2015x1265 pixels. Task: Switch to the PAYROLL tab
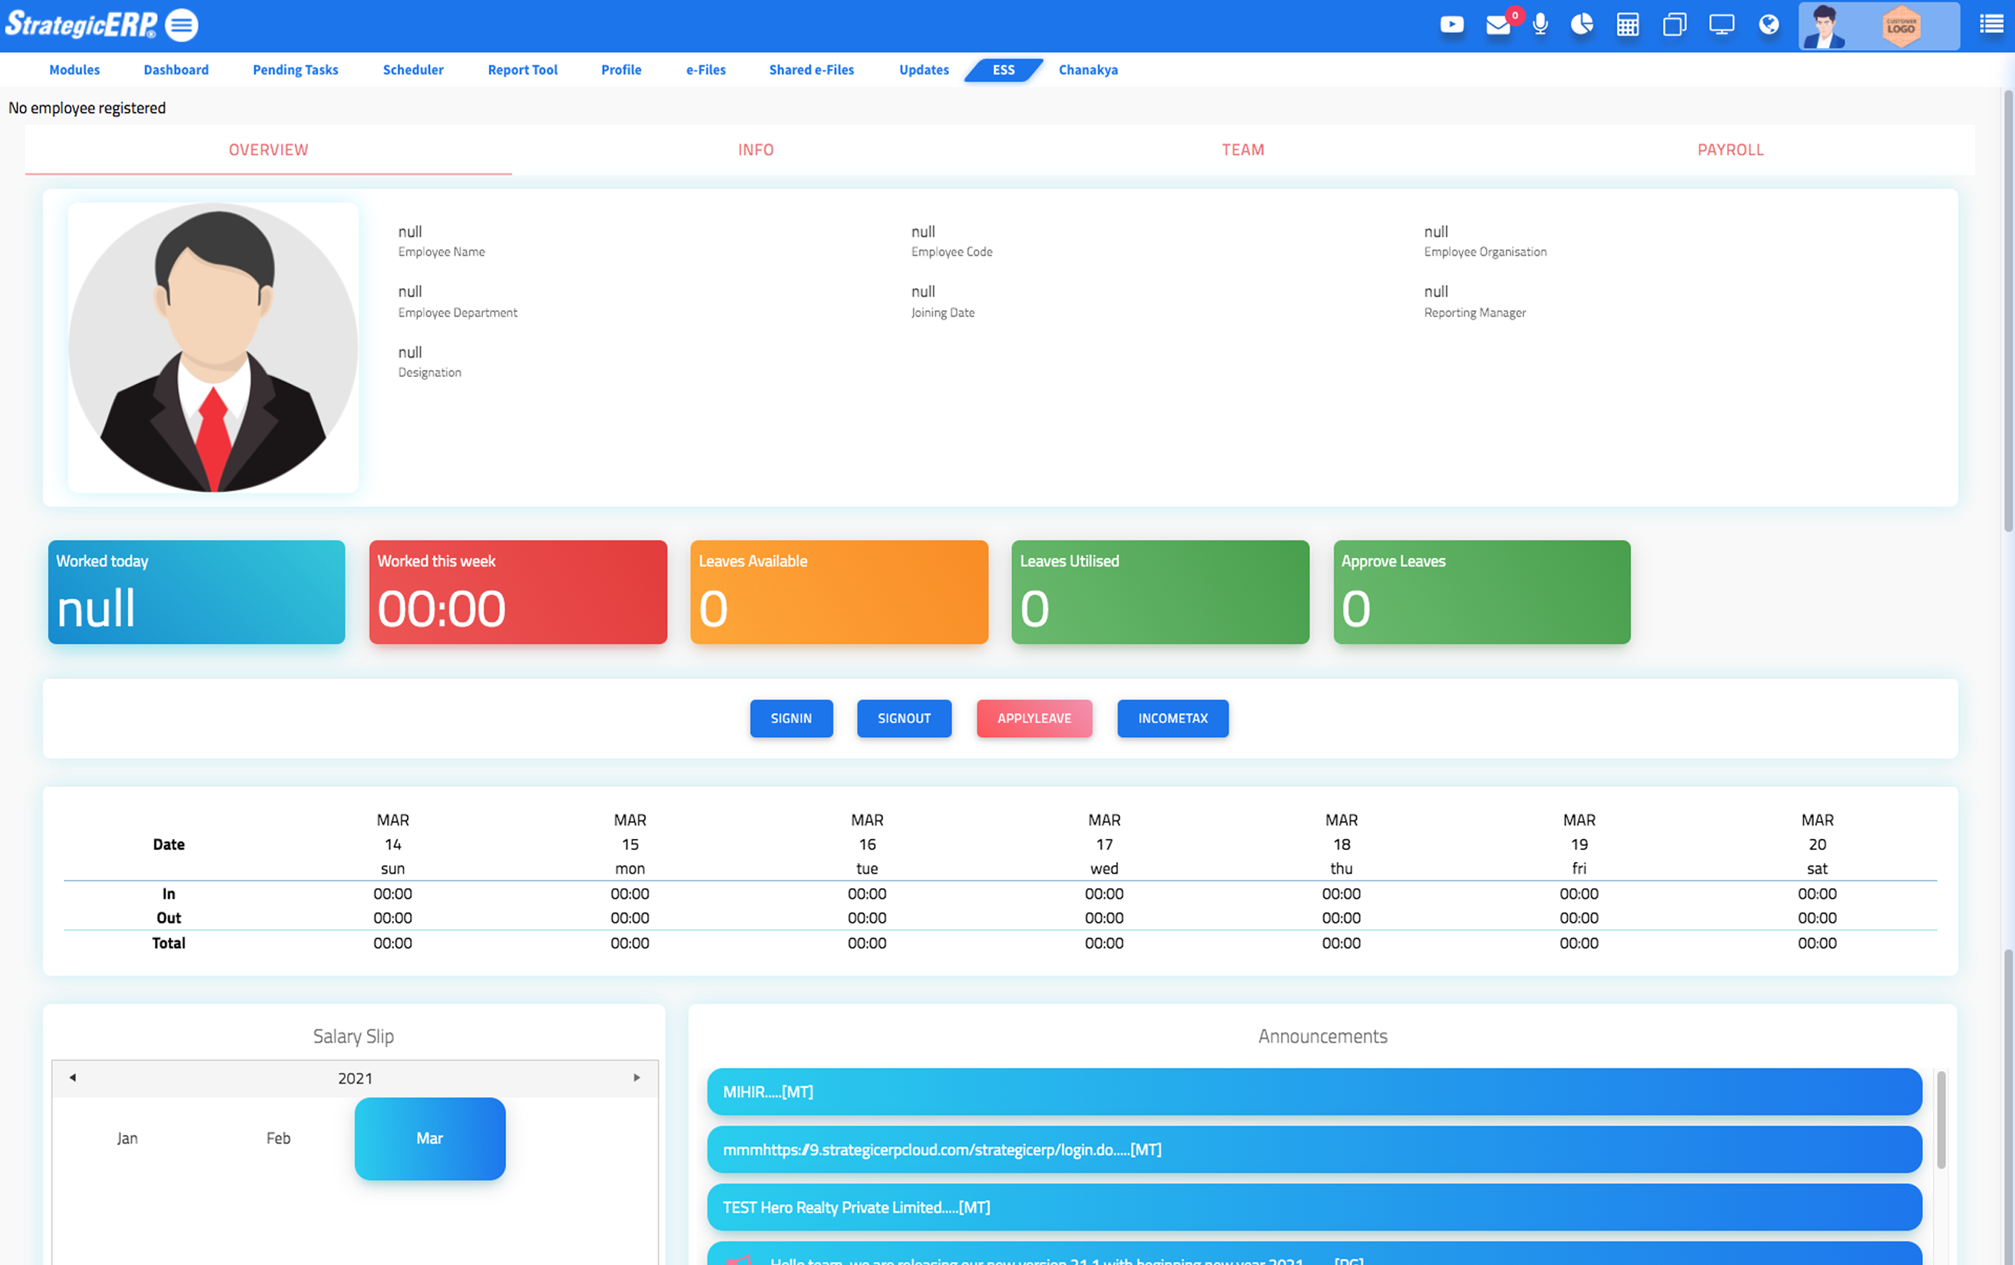(1729, 150)
